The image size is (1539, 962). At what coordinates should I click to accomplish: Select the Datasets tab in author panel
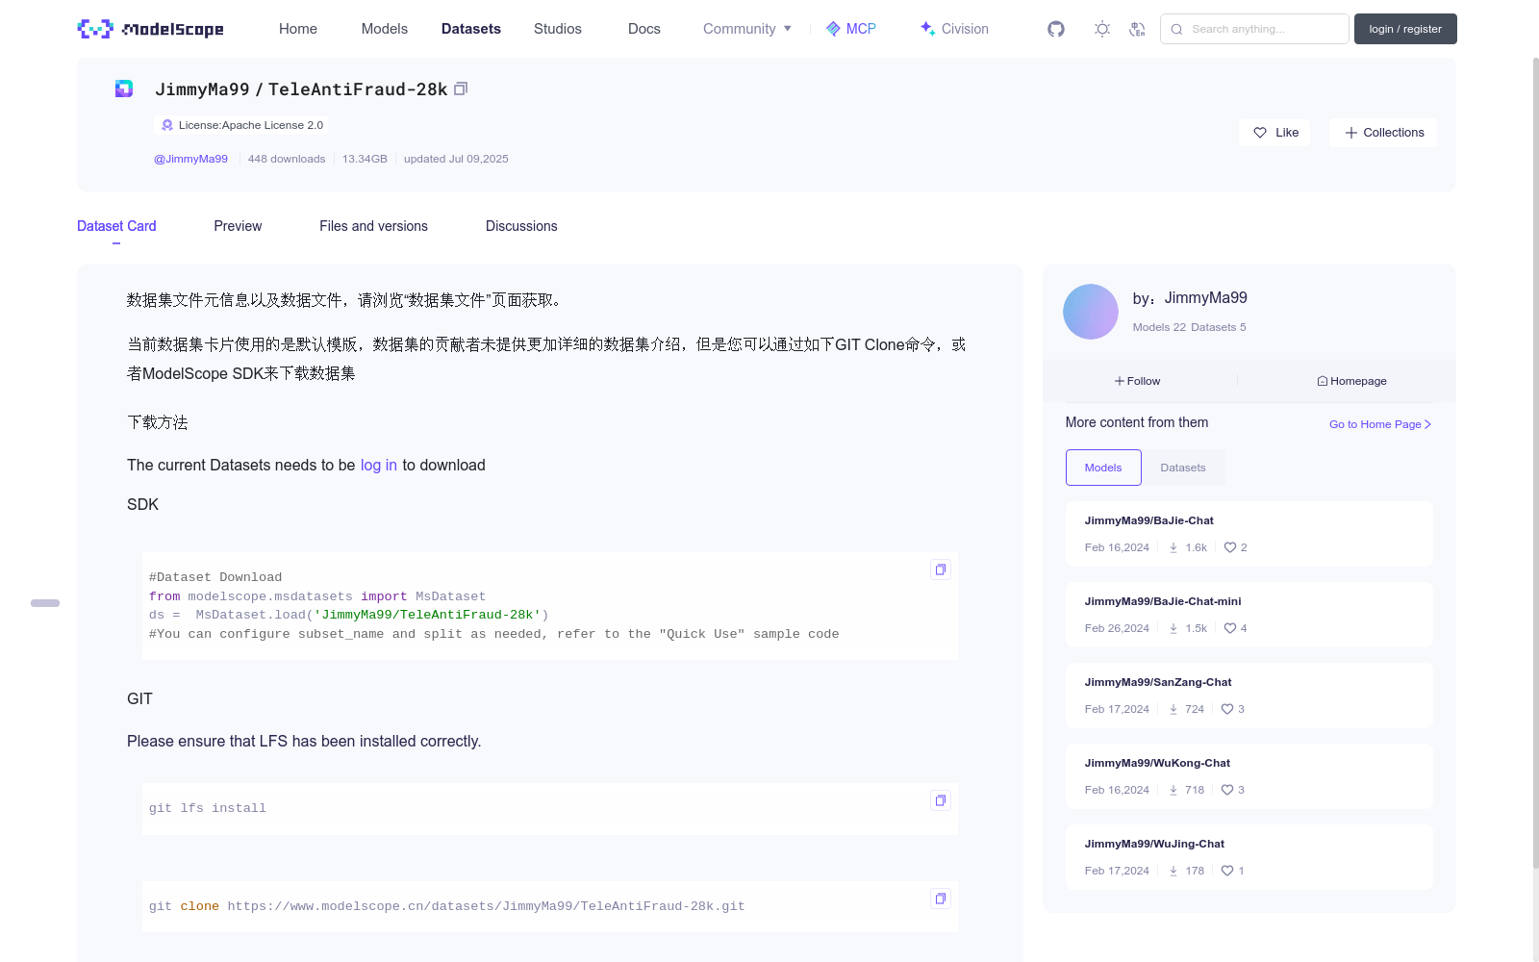click(x=1183, y=468)
